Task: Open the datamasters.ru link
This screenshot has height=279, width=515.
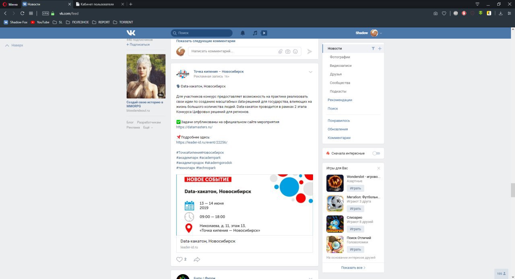Action: [x=194, y=127]
